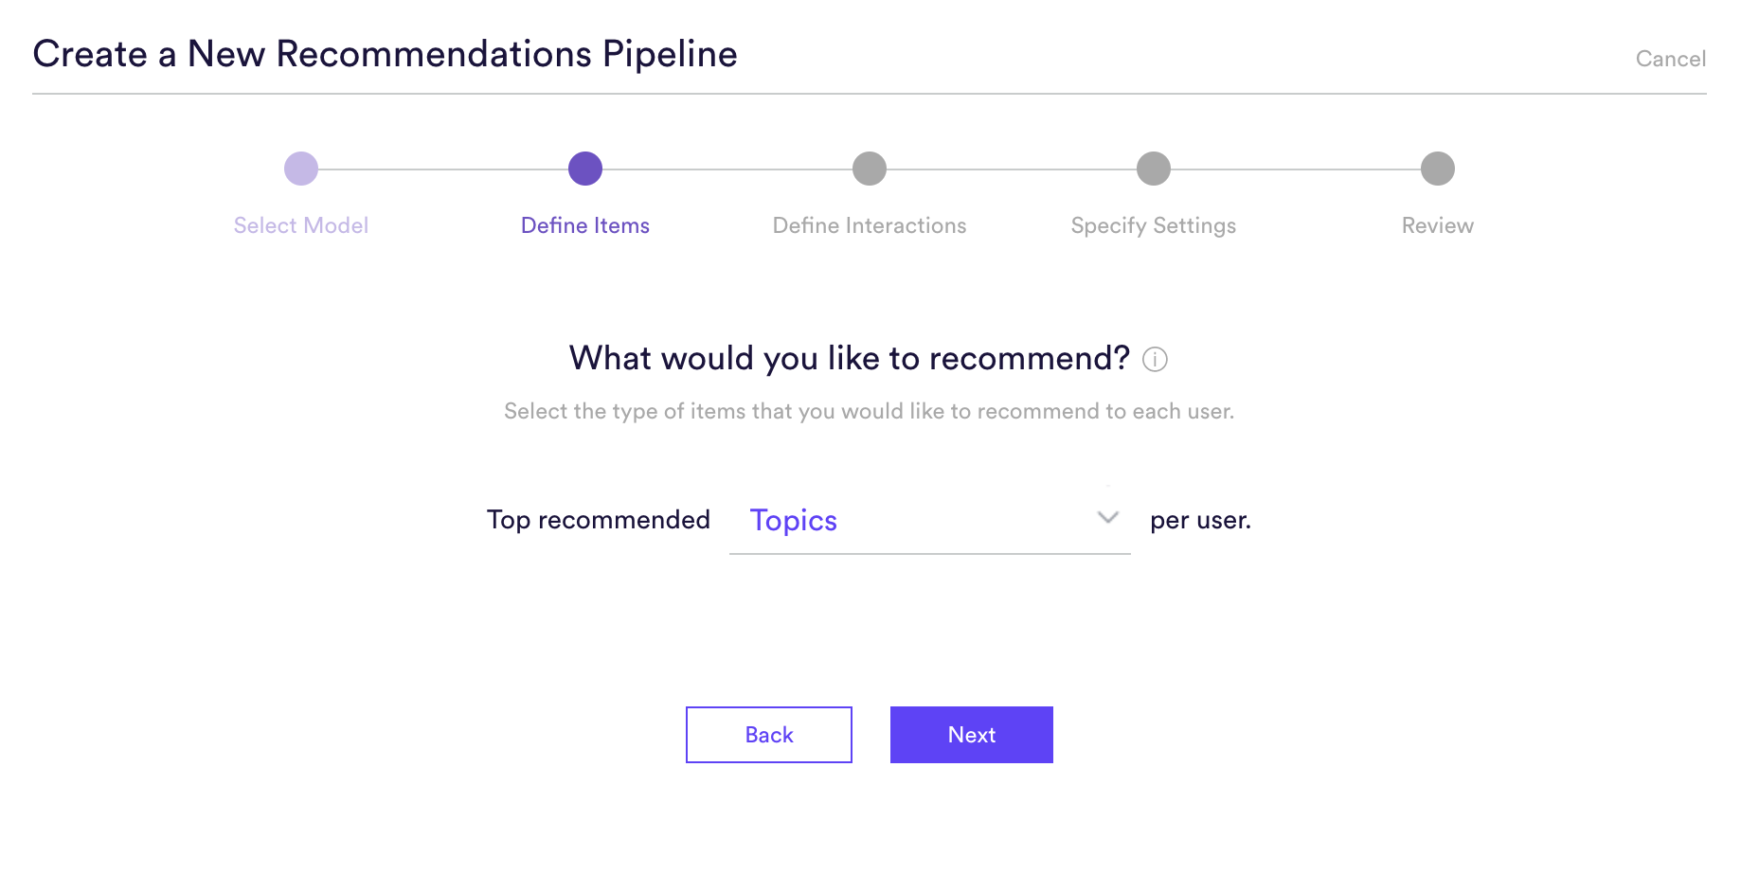Jump to the Define Interactions step label
Viewport: 1741px width, 892px height.
(870, 225)
